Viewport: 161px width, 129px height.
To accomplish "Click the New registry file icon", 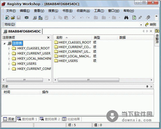I will coord(7,18).
